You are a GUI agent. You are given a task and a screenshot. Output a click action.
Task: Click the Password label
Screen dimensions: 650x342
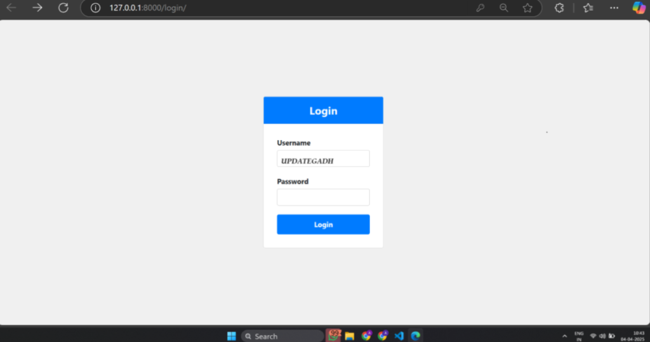[x=293, y=181]
